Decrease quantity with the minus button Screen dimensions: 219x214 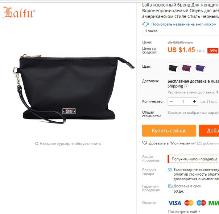(172, 101)
